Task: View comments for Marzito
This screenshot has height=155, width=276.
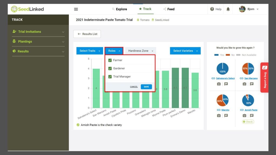Action: (x=226, y=116)
